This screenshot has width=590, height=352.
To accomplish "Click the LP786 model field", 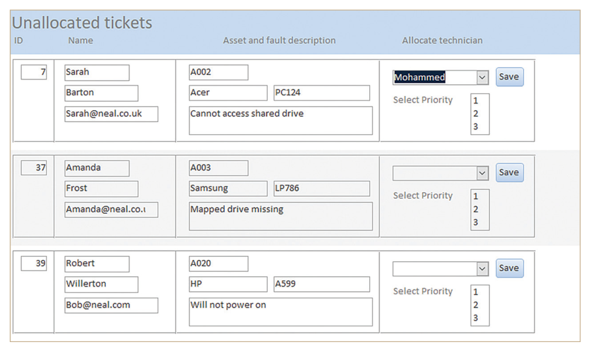I will (x=322, y=189).
